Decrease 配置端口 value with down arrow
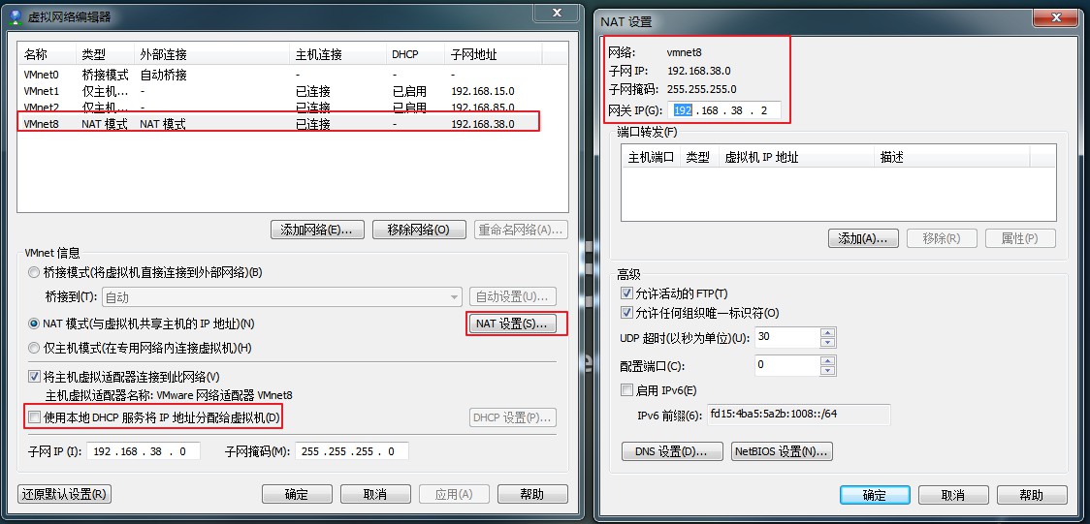1090x524 pixels. [827, 370]
